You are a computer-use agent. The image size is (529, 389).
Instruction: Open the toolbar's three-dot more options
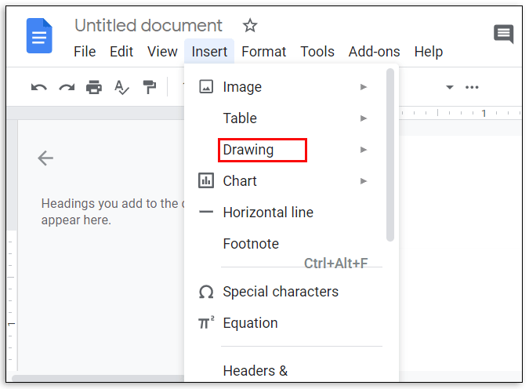click(472, 87)
